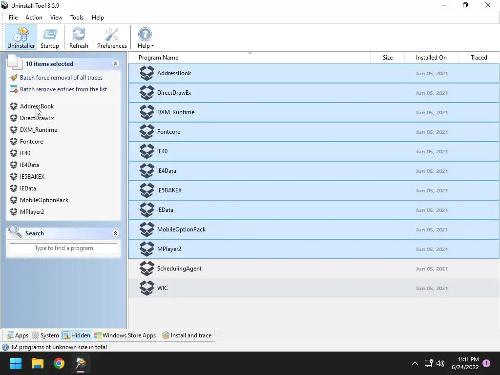This screenshot has height=375, width=500.
Task: Open File Explorer from the taskbar
Action: pos(37,363)
